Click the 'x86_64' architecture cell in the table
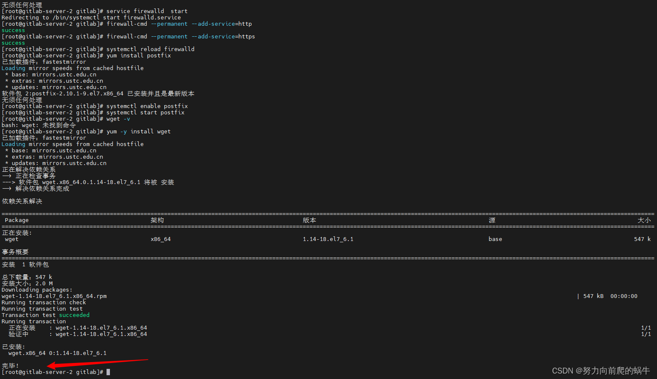Viewport: 657px width, 379px height. 161,239
